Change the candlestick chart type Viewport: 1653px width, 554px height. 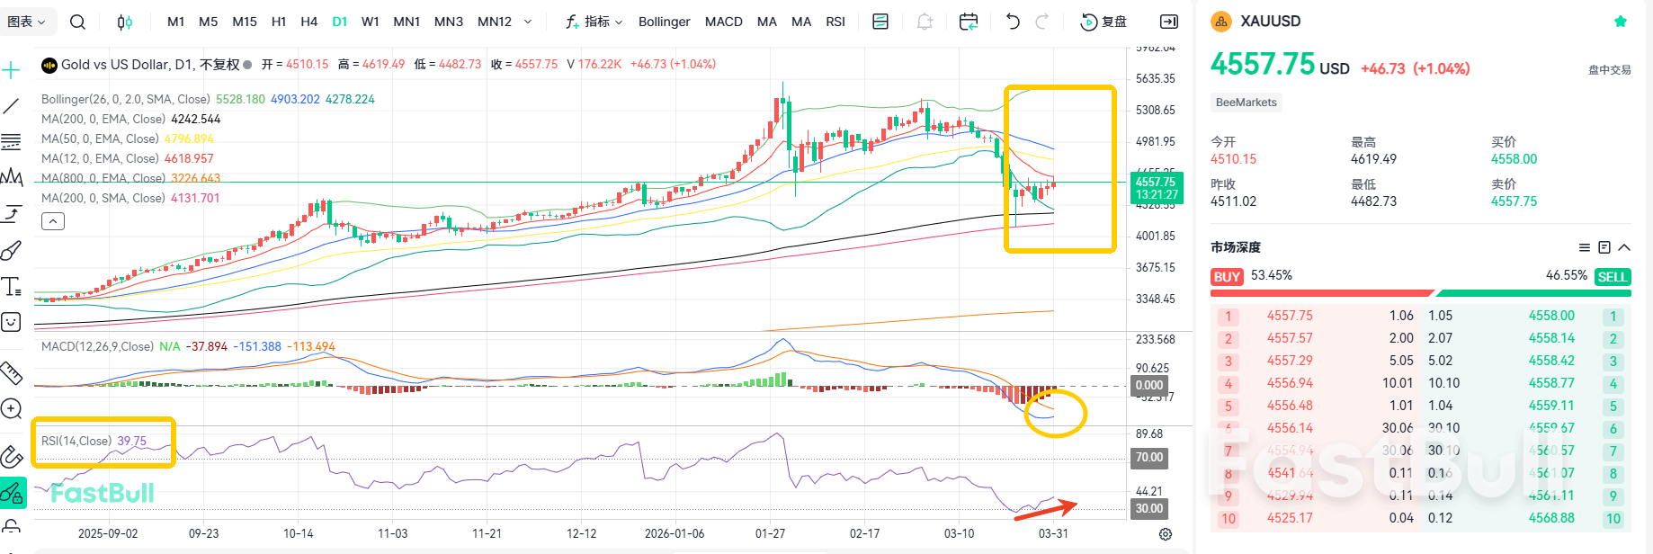pyautogui.click(x=125, y=22)
